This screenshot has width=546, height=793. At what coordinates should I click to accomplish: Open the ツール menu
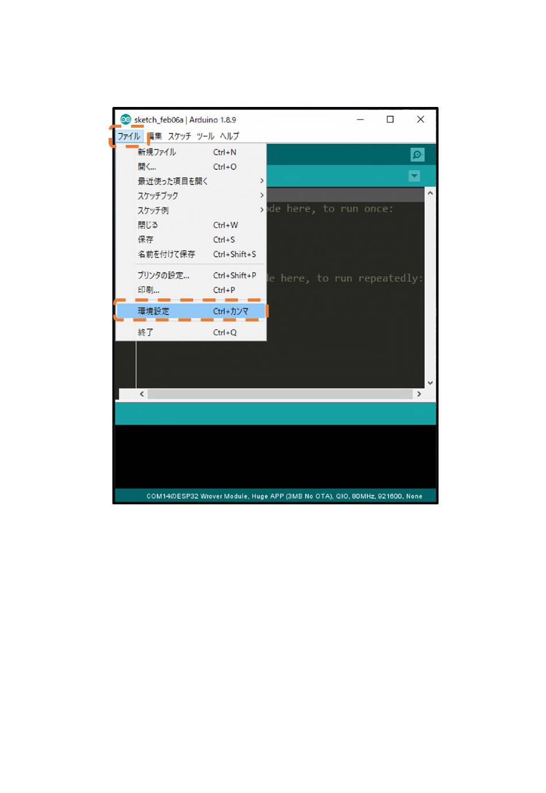(x=205, y=136)
